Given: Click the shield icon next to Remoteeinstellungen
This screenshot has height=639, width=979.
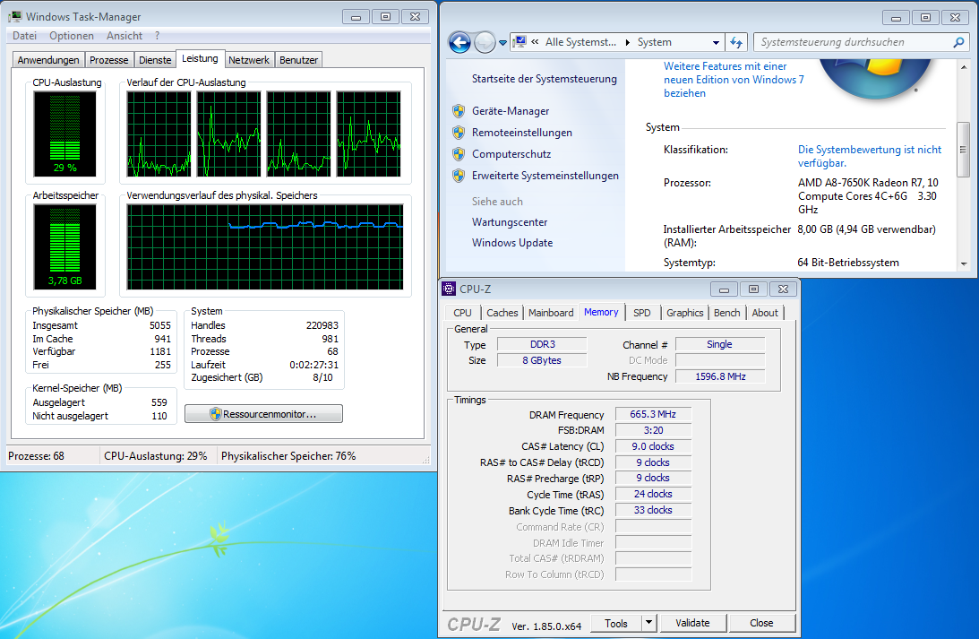Looking at the screenshot, I should pyautogui.click(x=459, y=133).
